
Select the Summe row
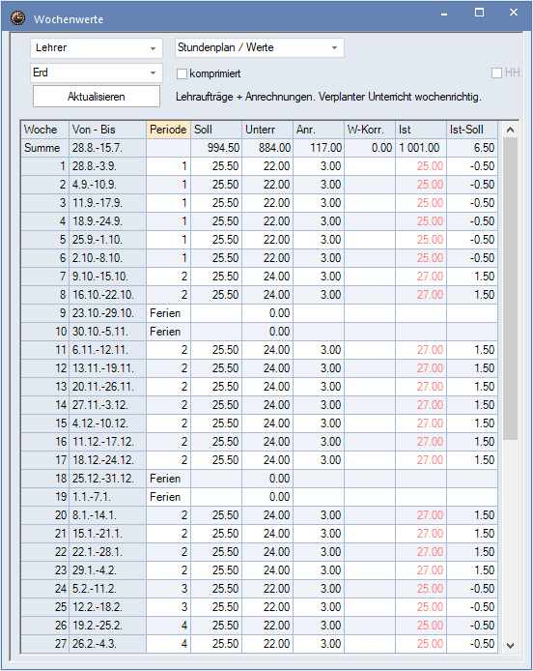(x=260, y=148)
